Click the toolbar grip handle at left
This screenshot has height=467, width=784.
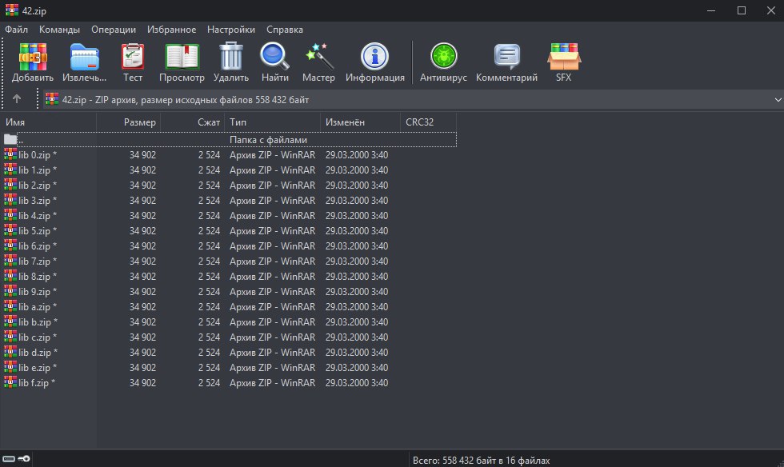click(2, 74)
